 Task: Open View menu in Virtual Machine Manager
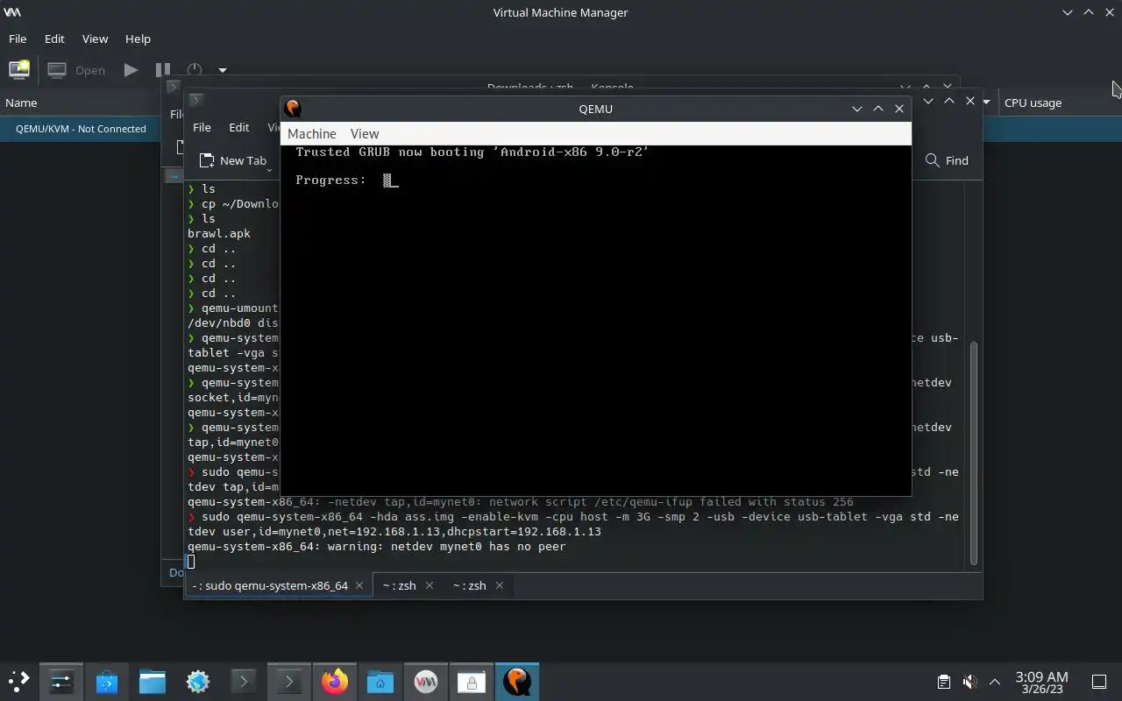pos(95,39)
